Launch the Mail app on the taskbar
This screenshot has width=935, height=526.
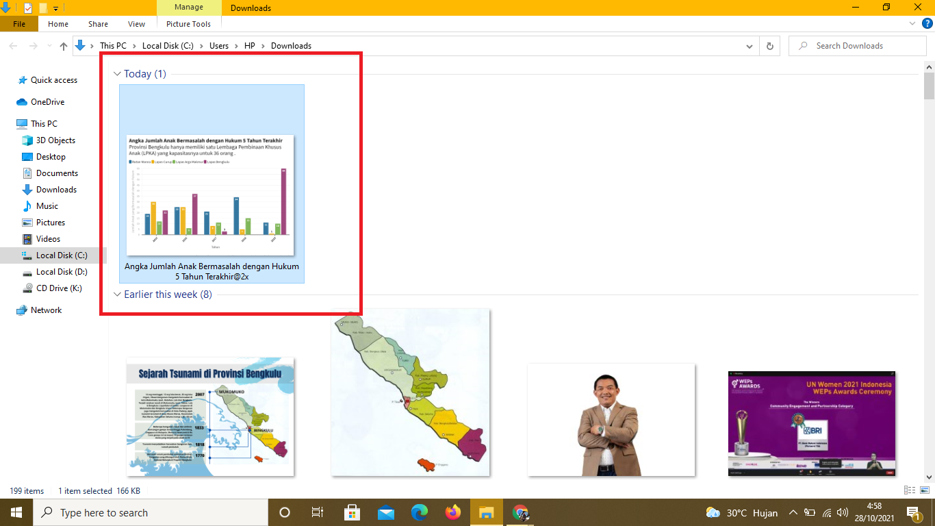pyautogui.click(x=386, y=512)
